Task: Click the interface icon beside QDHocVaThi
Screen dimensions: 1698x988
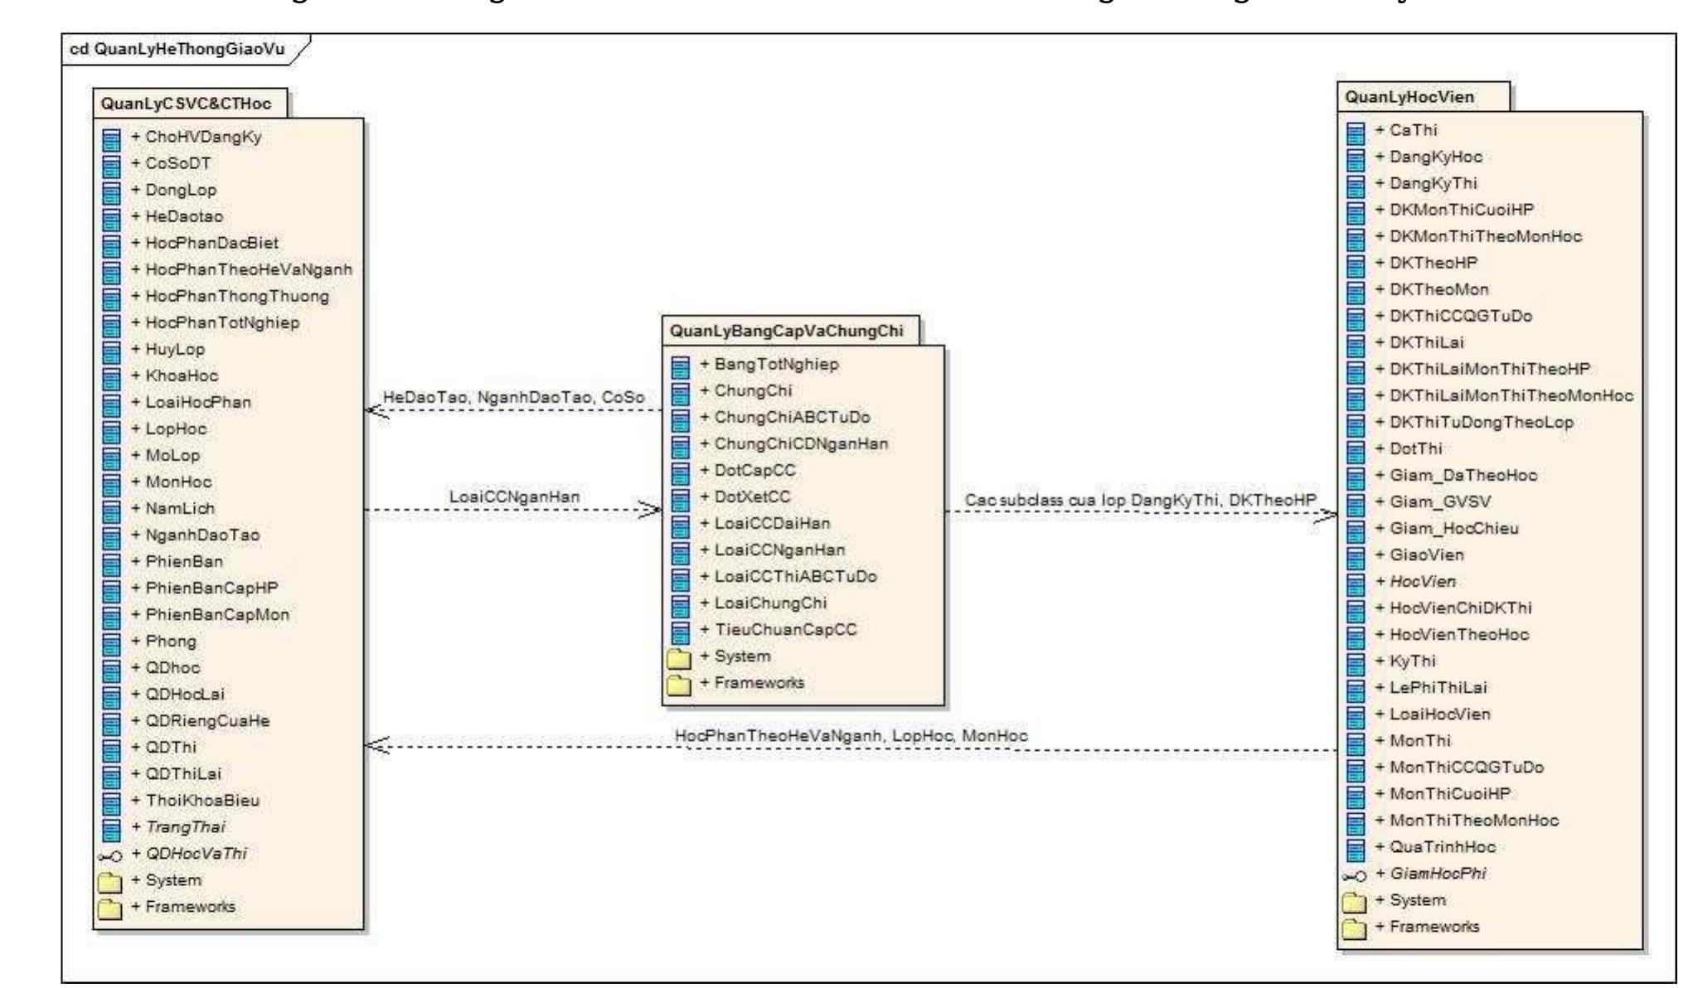Action: (x=109, y=855)
